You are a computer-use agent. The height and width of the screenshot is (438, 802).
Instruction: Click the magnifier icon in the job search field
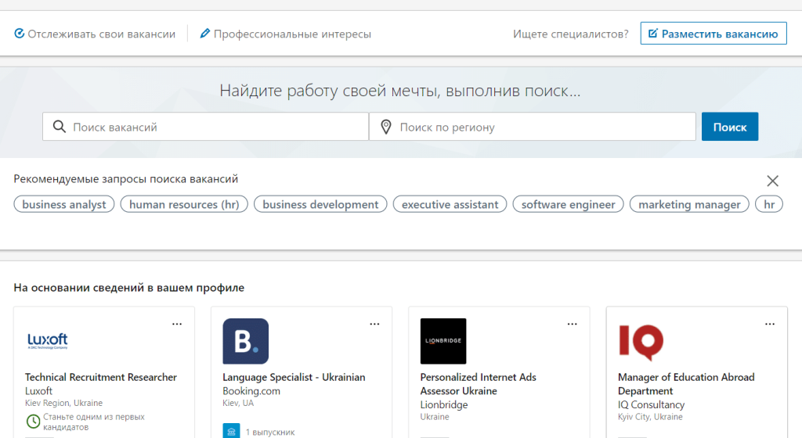point(60,127)
